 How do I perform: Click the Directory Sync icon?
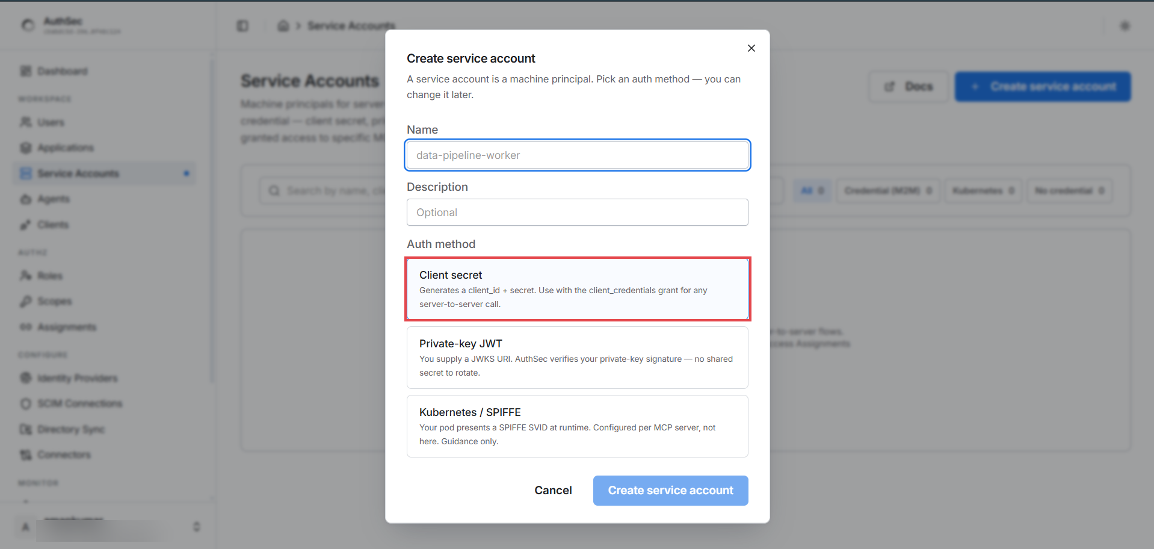pos(26,429)
